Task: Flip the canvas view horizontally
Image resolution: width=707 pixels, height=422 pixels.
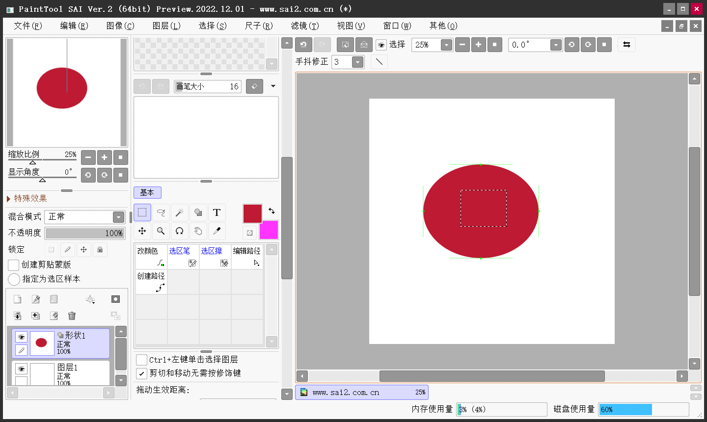Action: coord(626,45)
